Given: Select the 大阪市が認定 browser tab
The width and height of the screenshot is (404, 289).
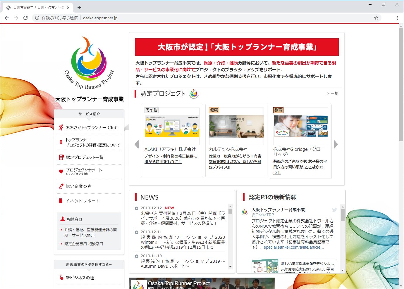Looking at the screenshot, I should [38, 8].
